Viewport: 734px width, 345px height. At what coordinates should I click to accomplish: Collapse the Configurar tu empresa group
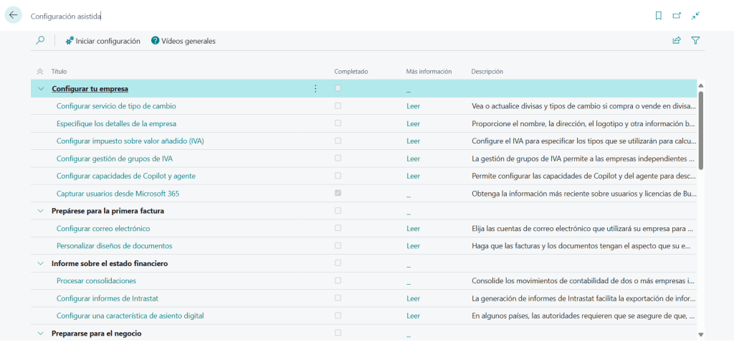pos(41,89)
